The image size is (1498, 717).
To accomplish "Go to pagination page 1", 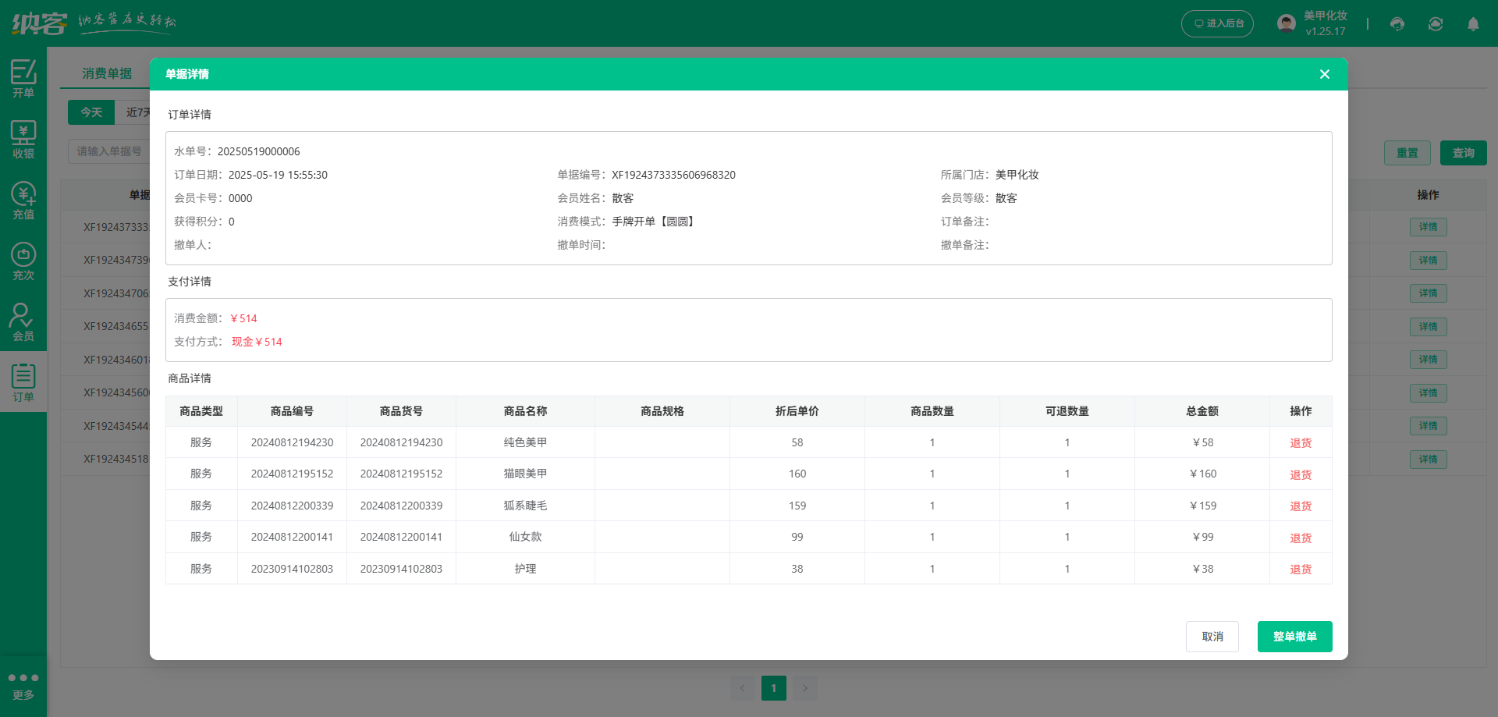I will coord(774,688).
